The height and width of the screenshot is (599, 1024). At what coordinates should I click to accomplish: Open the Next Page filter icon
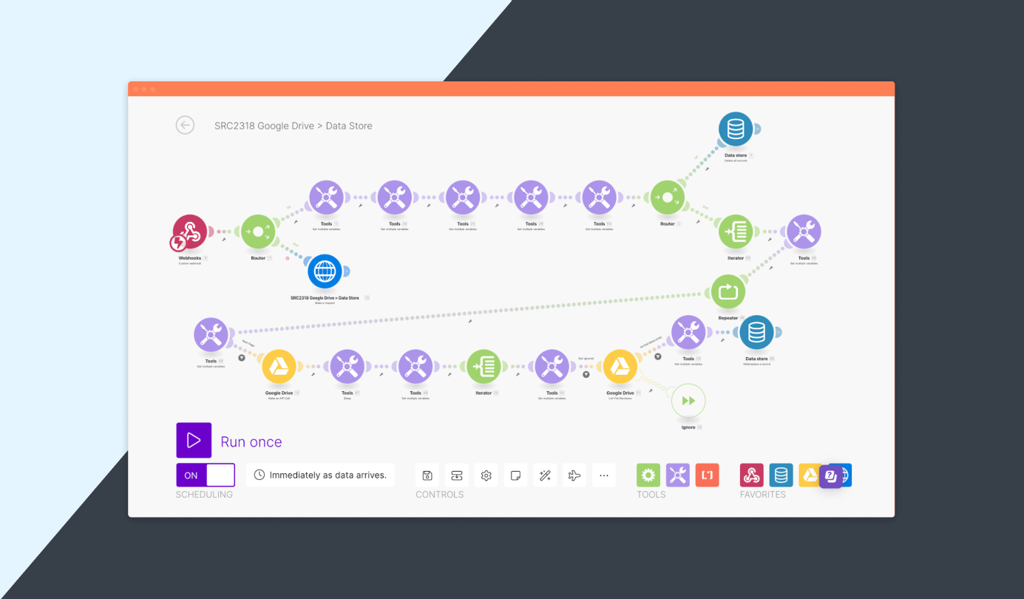(x=242, y=358)
